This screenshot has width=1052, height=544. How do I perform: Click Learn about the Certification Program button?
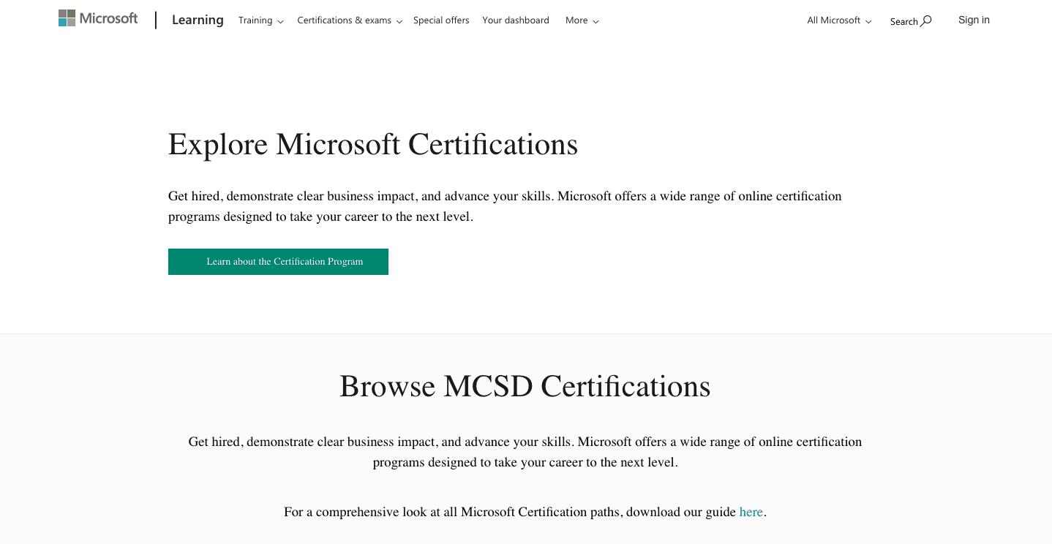pyautogui.click(x=278, y=262)
